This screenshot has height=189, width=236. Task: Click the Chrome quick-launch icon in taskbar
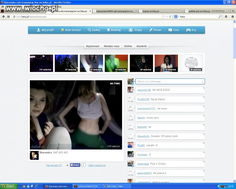coord(24,186)
